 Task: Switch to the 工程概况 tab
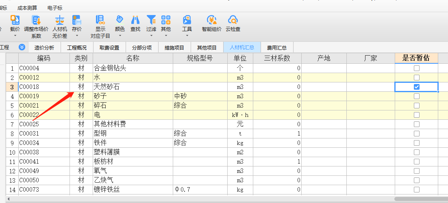pos(77,48)
